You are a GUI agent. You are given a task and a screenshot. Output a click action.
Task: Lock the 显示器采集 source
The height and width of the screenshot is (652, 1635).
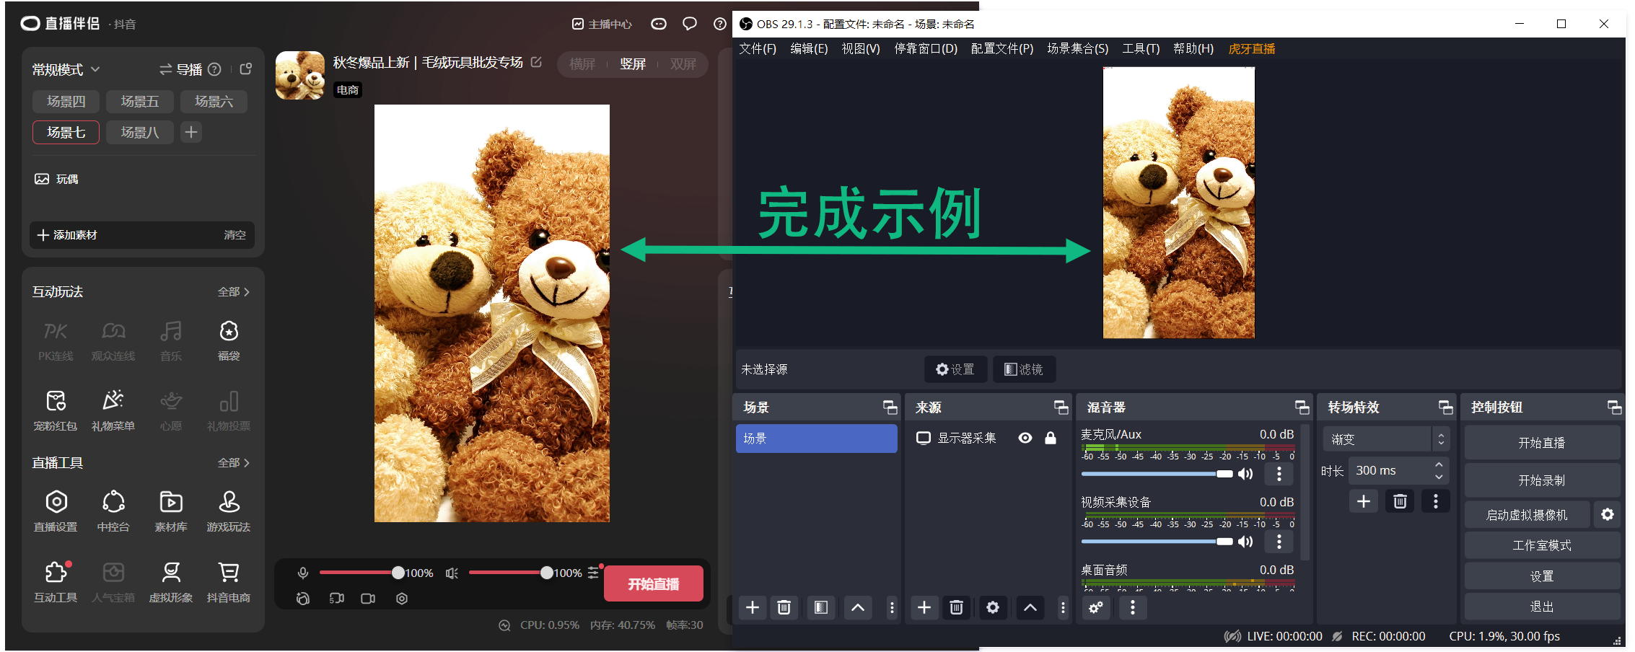[1051, 438]
